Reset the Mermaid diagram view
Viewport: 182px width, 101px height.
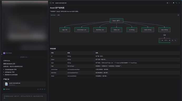pyautogui.click(x=173, y=41)
